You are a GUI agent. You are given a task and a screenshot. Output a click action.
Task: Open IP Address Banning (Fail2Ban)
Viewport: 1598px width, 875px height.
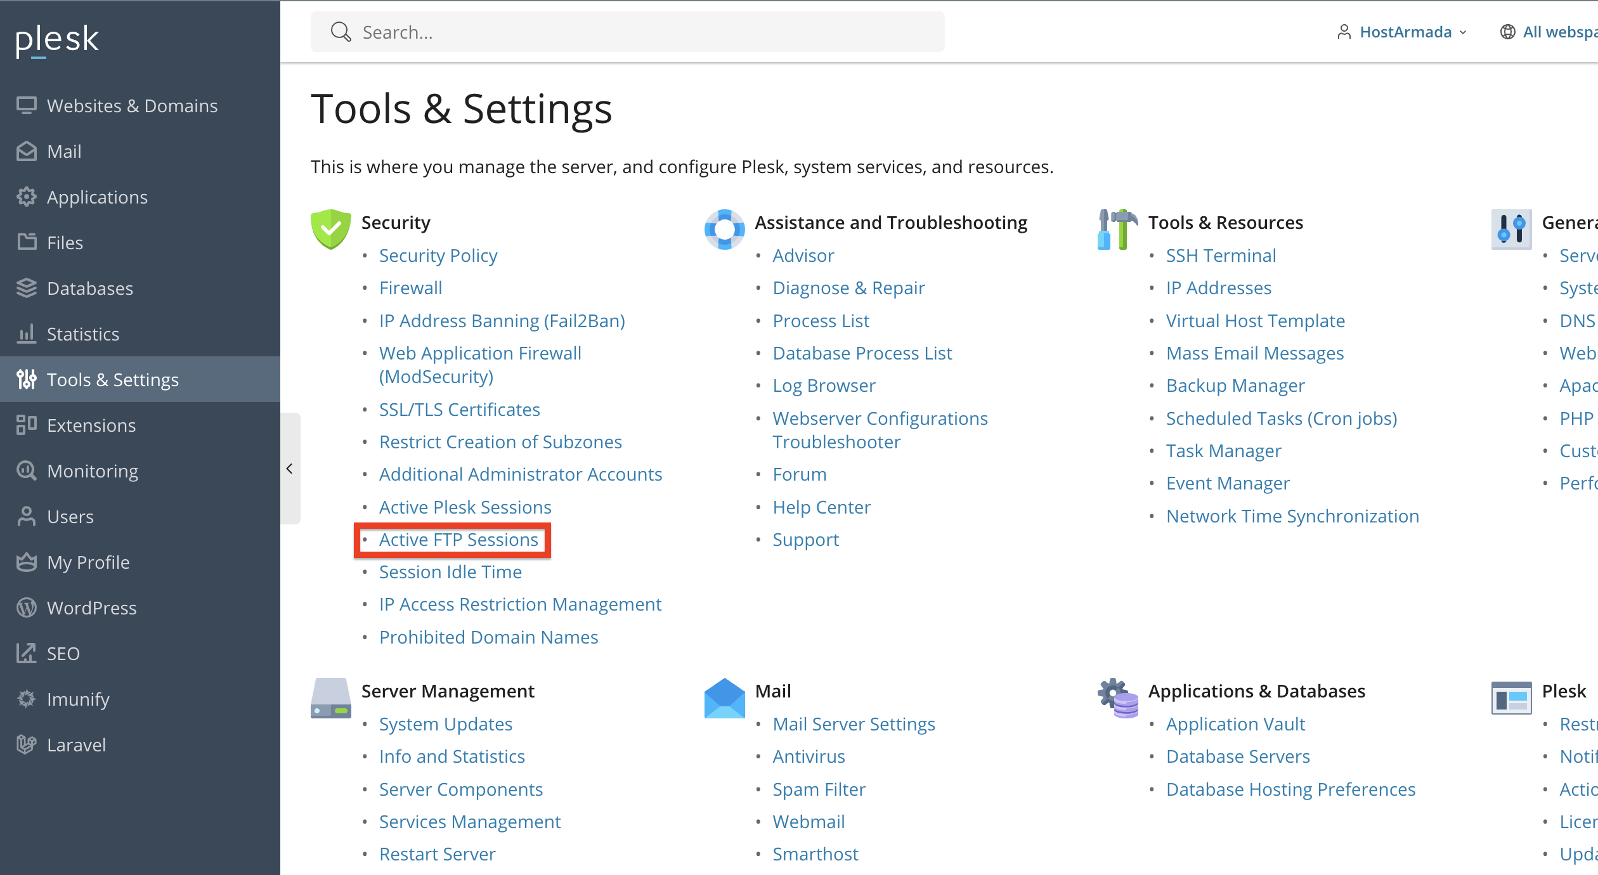[502, 321]
